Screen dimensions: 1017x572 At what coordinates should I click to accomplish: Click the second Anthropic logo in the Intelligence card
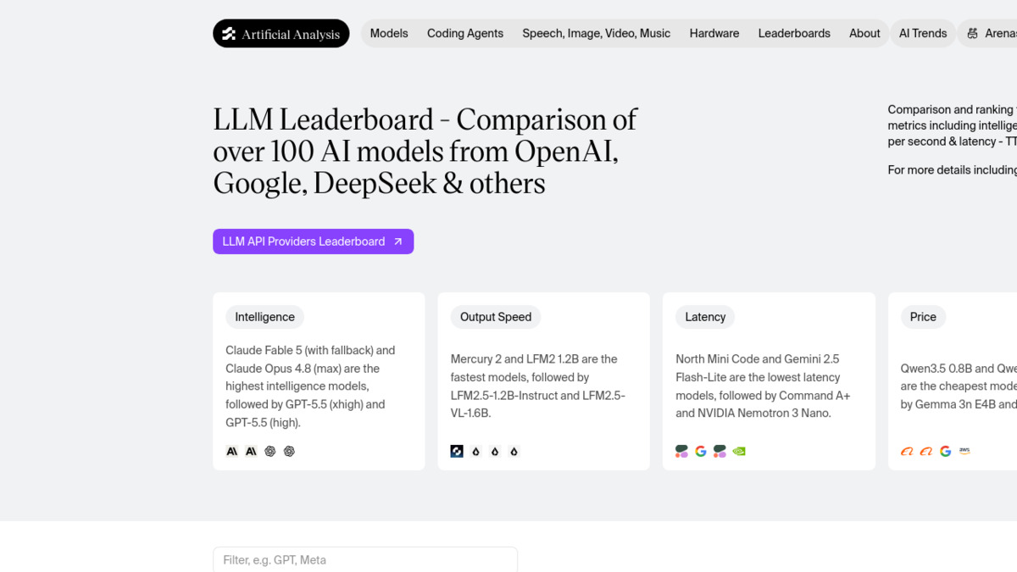pyautogui.click(x=251, y=452)
